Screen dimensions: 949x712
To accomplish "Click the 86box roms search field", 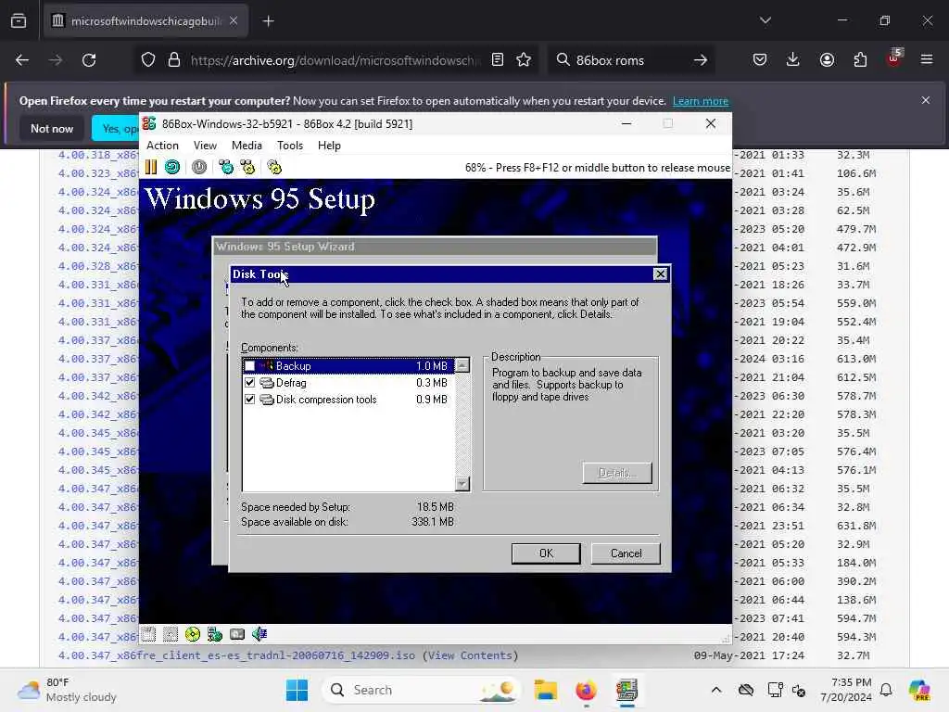I will (x=629, y=60).
